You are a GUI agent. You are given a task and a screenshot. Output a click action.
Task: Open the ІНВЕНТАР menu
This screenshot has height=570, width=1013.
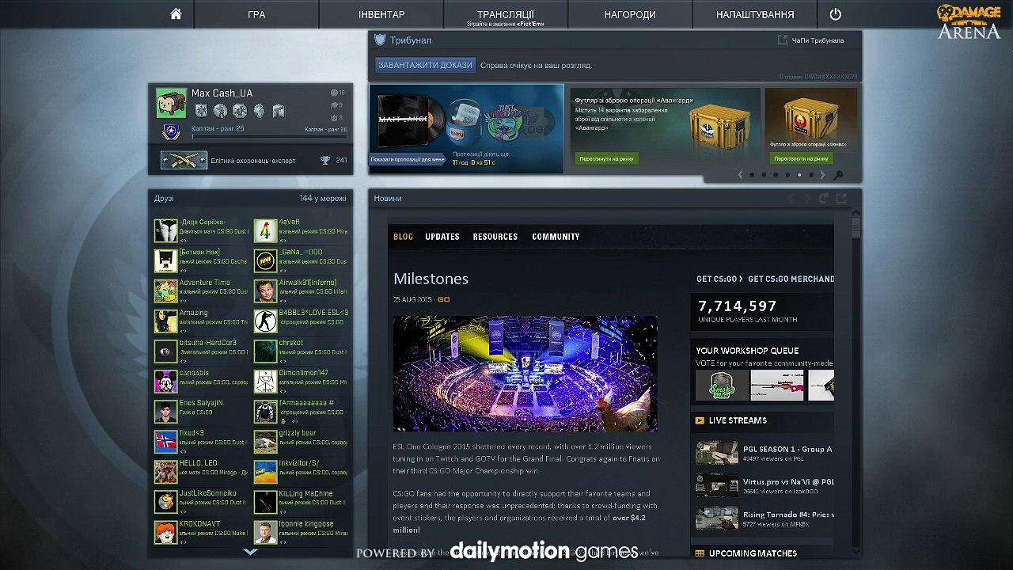(x=381, y=14)
